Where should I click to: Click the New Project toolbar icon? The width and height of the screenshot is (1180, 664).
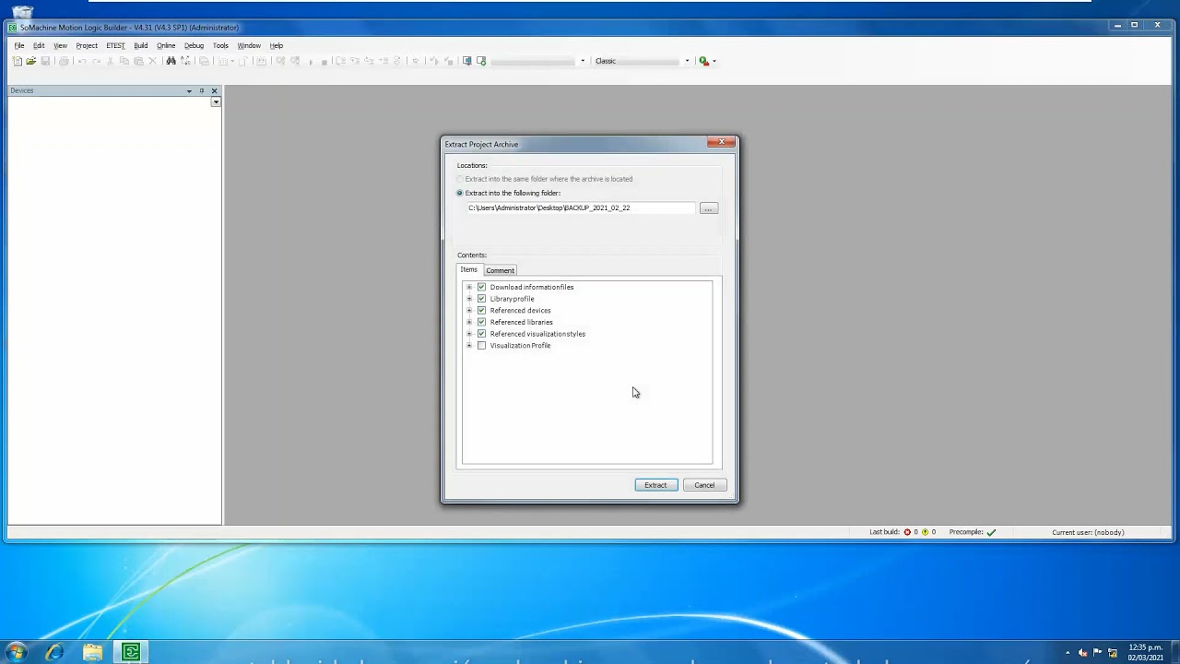coord(18,61)
